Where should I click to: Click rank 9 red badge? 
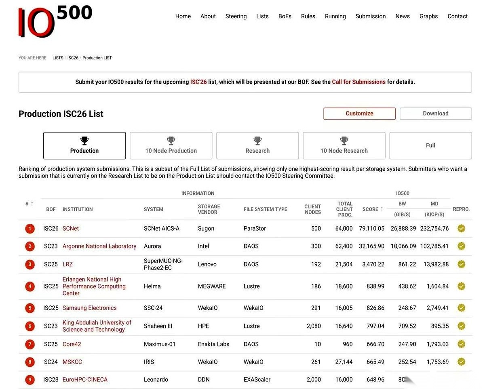(x=30, y=380)
